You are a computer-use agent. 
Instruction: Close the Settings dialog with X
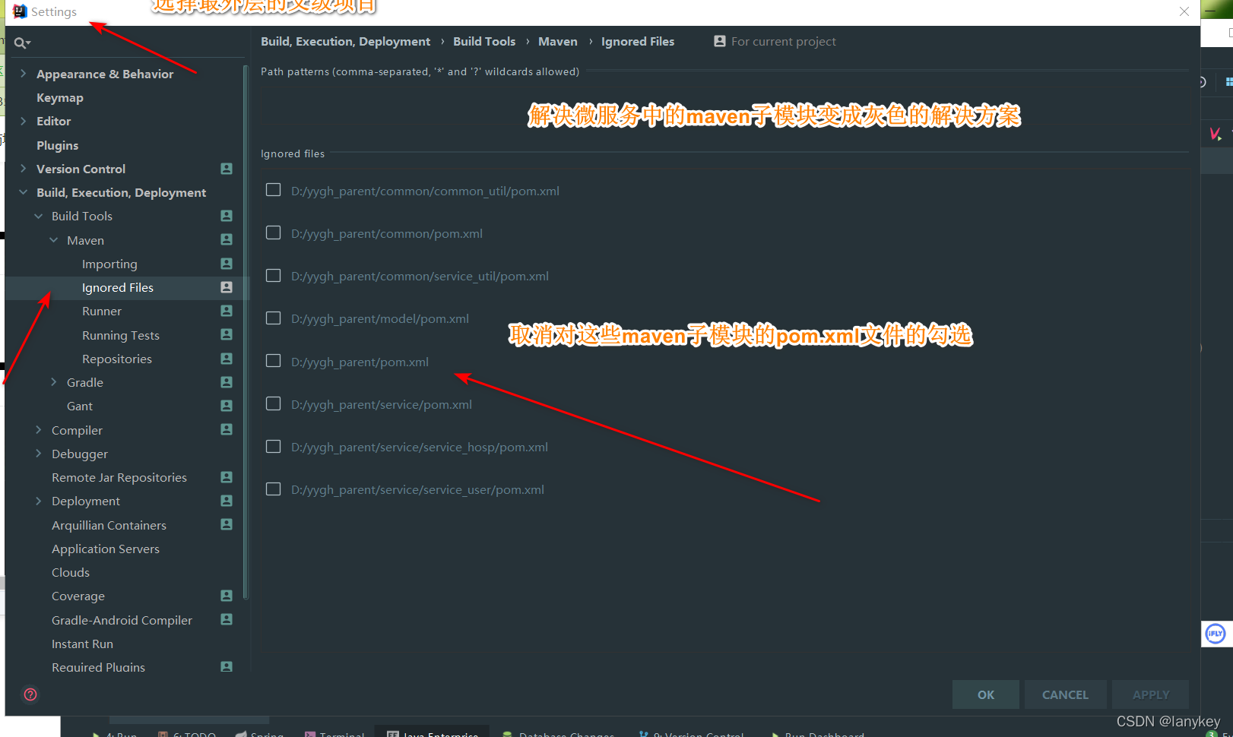(1184, 11)
